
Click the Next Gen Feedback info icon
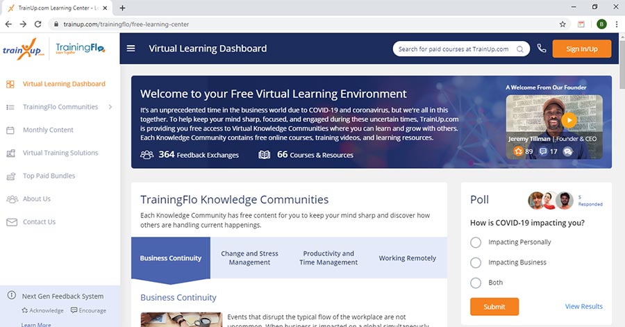[12, 296]
